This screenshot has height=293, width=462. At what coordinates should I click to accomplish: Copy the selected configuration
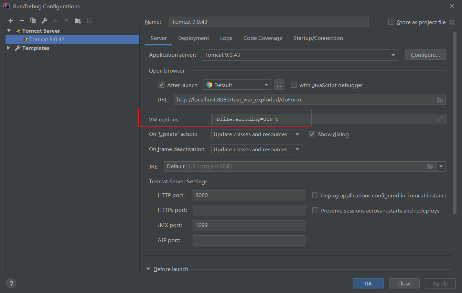(33, 21)
